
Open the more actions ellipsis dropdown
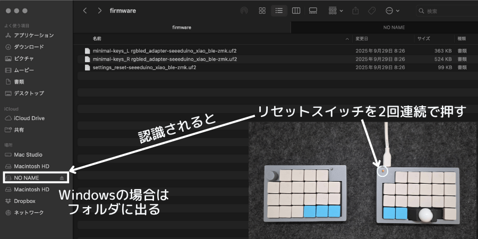point(392,11)
